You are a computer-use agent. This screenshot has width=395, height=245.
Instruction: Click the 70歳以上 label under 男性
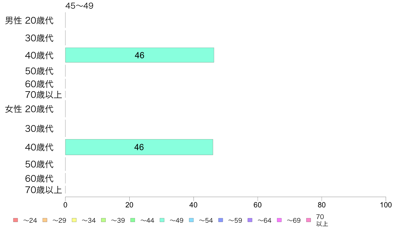[43, 95]
